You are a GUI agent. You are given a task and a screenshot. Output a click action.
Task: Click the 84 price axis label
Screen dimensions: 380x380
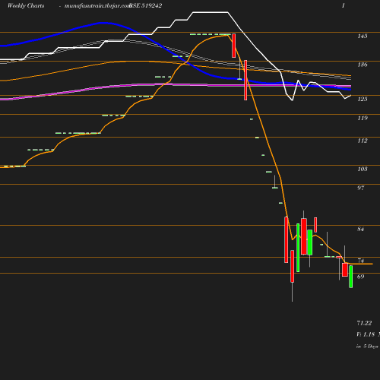(361, 229)
